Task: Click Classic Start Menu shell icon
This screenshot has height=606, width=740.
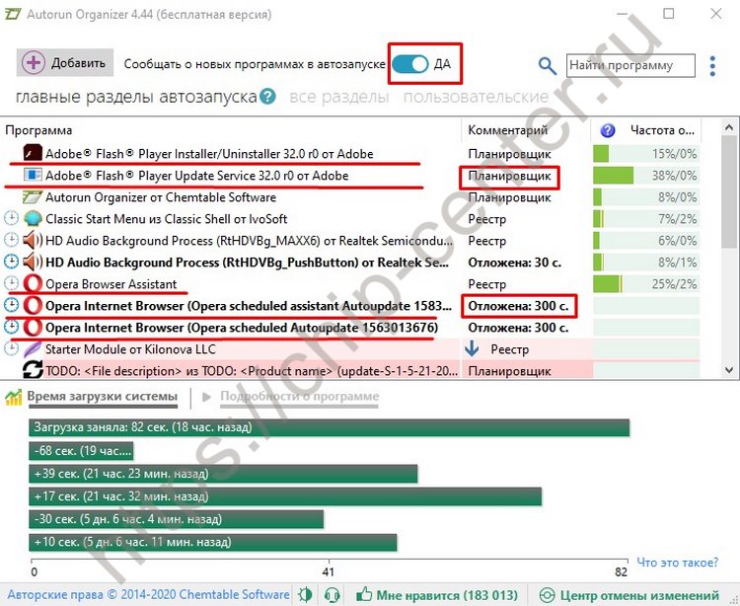Action: (x=33, y=218)
